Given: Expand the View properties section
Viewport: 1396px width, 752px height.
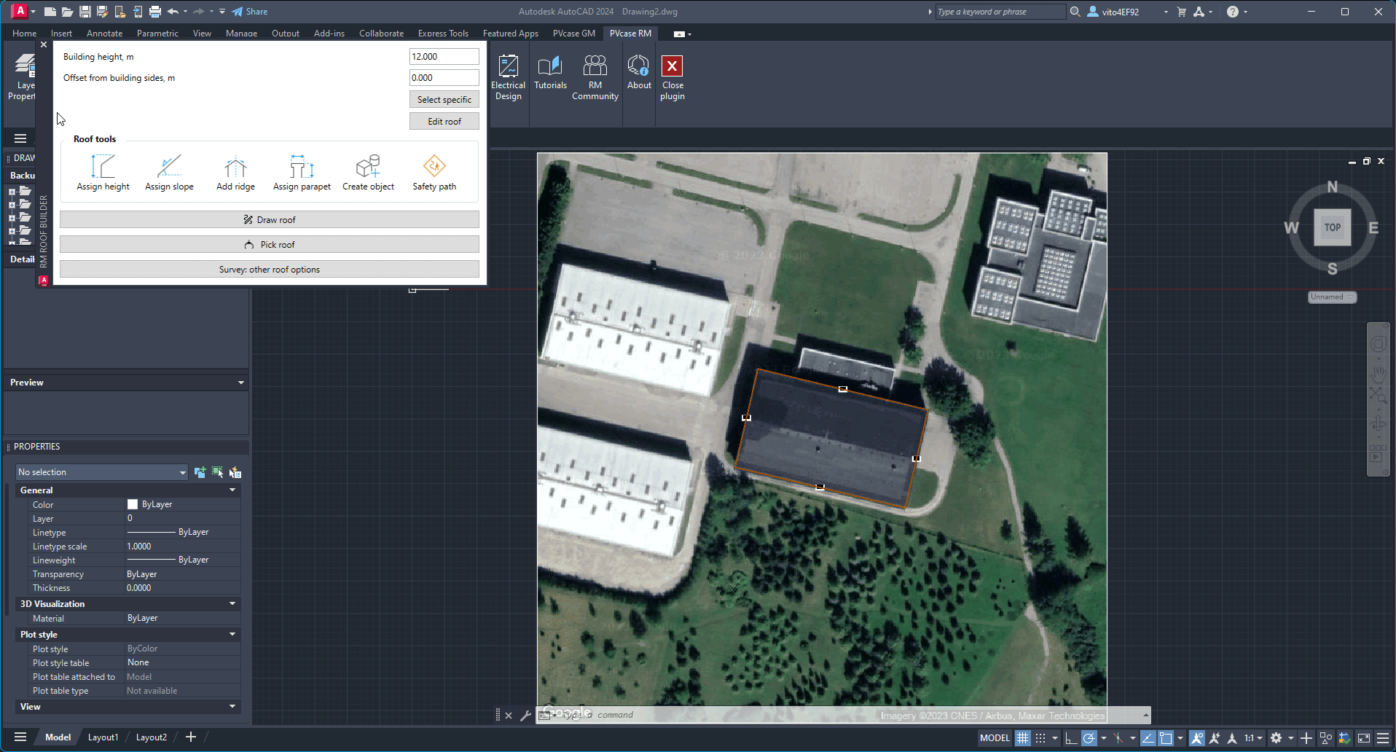Looking at the screenshot, I should tap(232, 707).
